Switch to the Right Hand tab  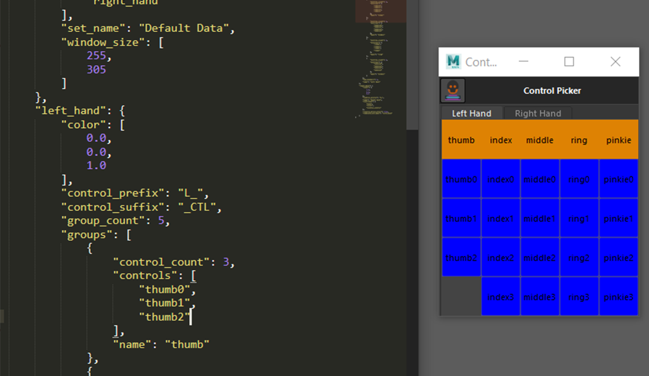point(537,113)
